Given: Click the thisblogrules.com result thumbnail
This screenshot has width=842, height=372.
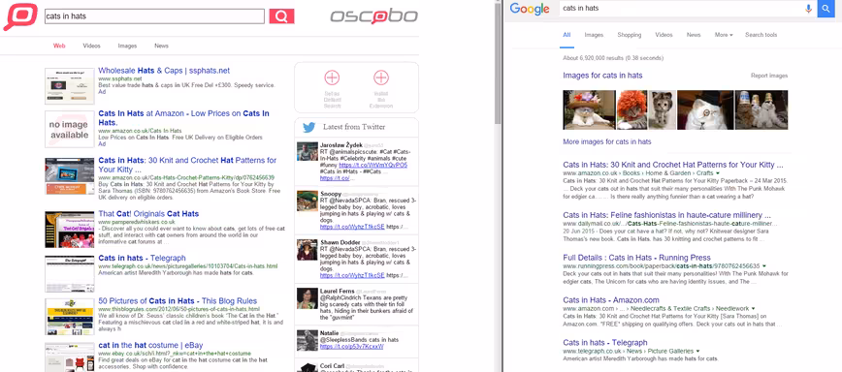Looking at the screenshot, I should point(70,318).
